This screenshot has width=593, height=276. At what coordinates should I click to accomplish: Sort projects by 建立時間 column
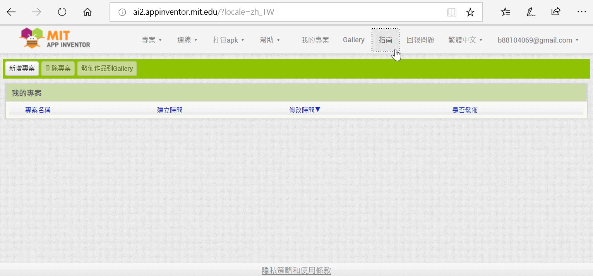point(170,110)
